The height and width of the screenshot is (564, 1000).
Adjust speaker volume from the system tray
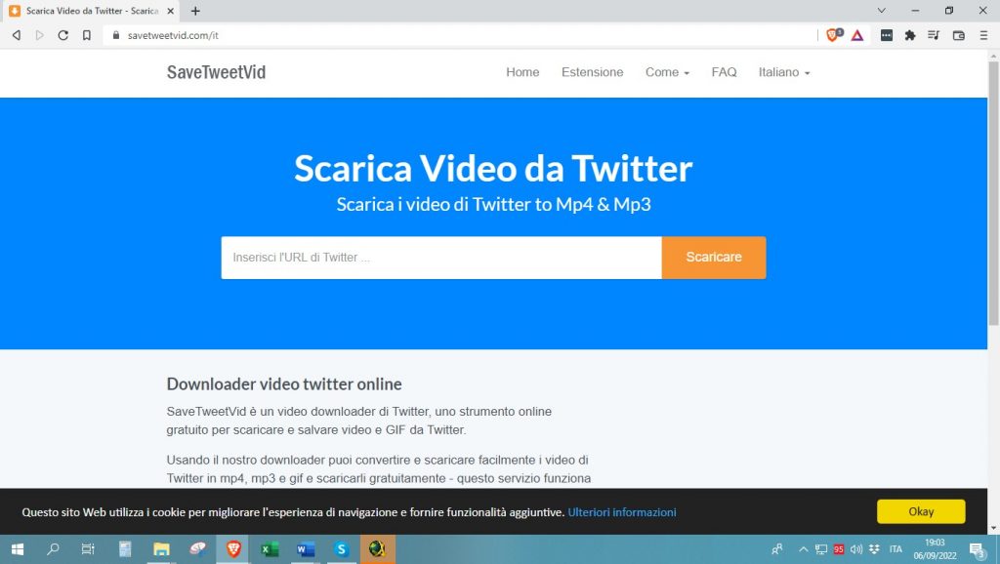click(x=855, y=548)
